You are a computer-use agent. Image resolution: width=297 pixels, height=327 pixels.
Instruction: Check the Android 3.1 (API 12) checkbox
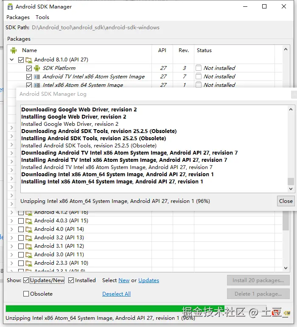(21, 246)
